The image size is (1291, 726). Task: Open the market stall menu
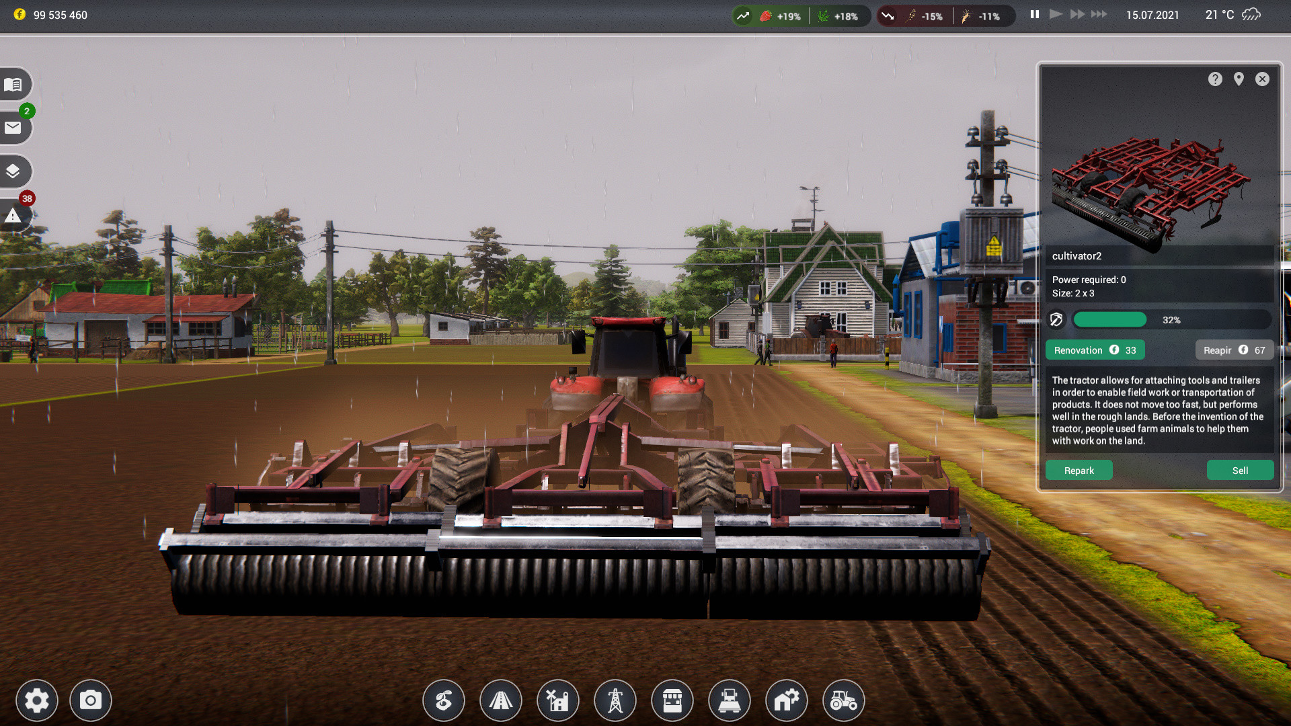(672, 700)
